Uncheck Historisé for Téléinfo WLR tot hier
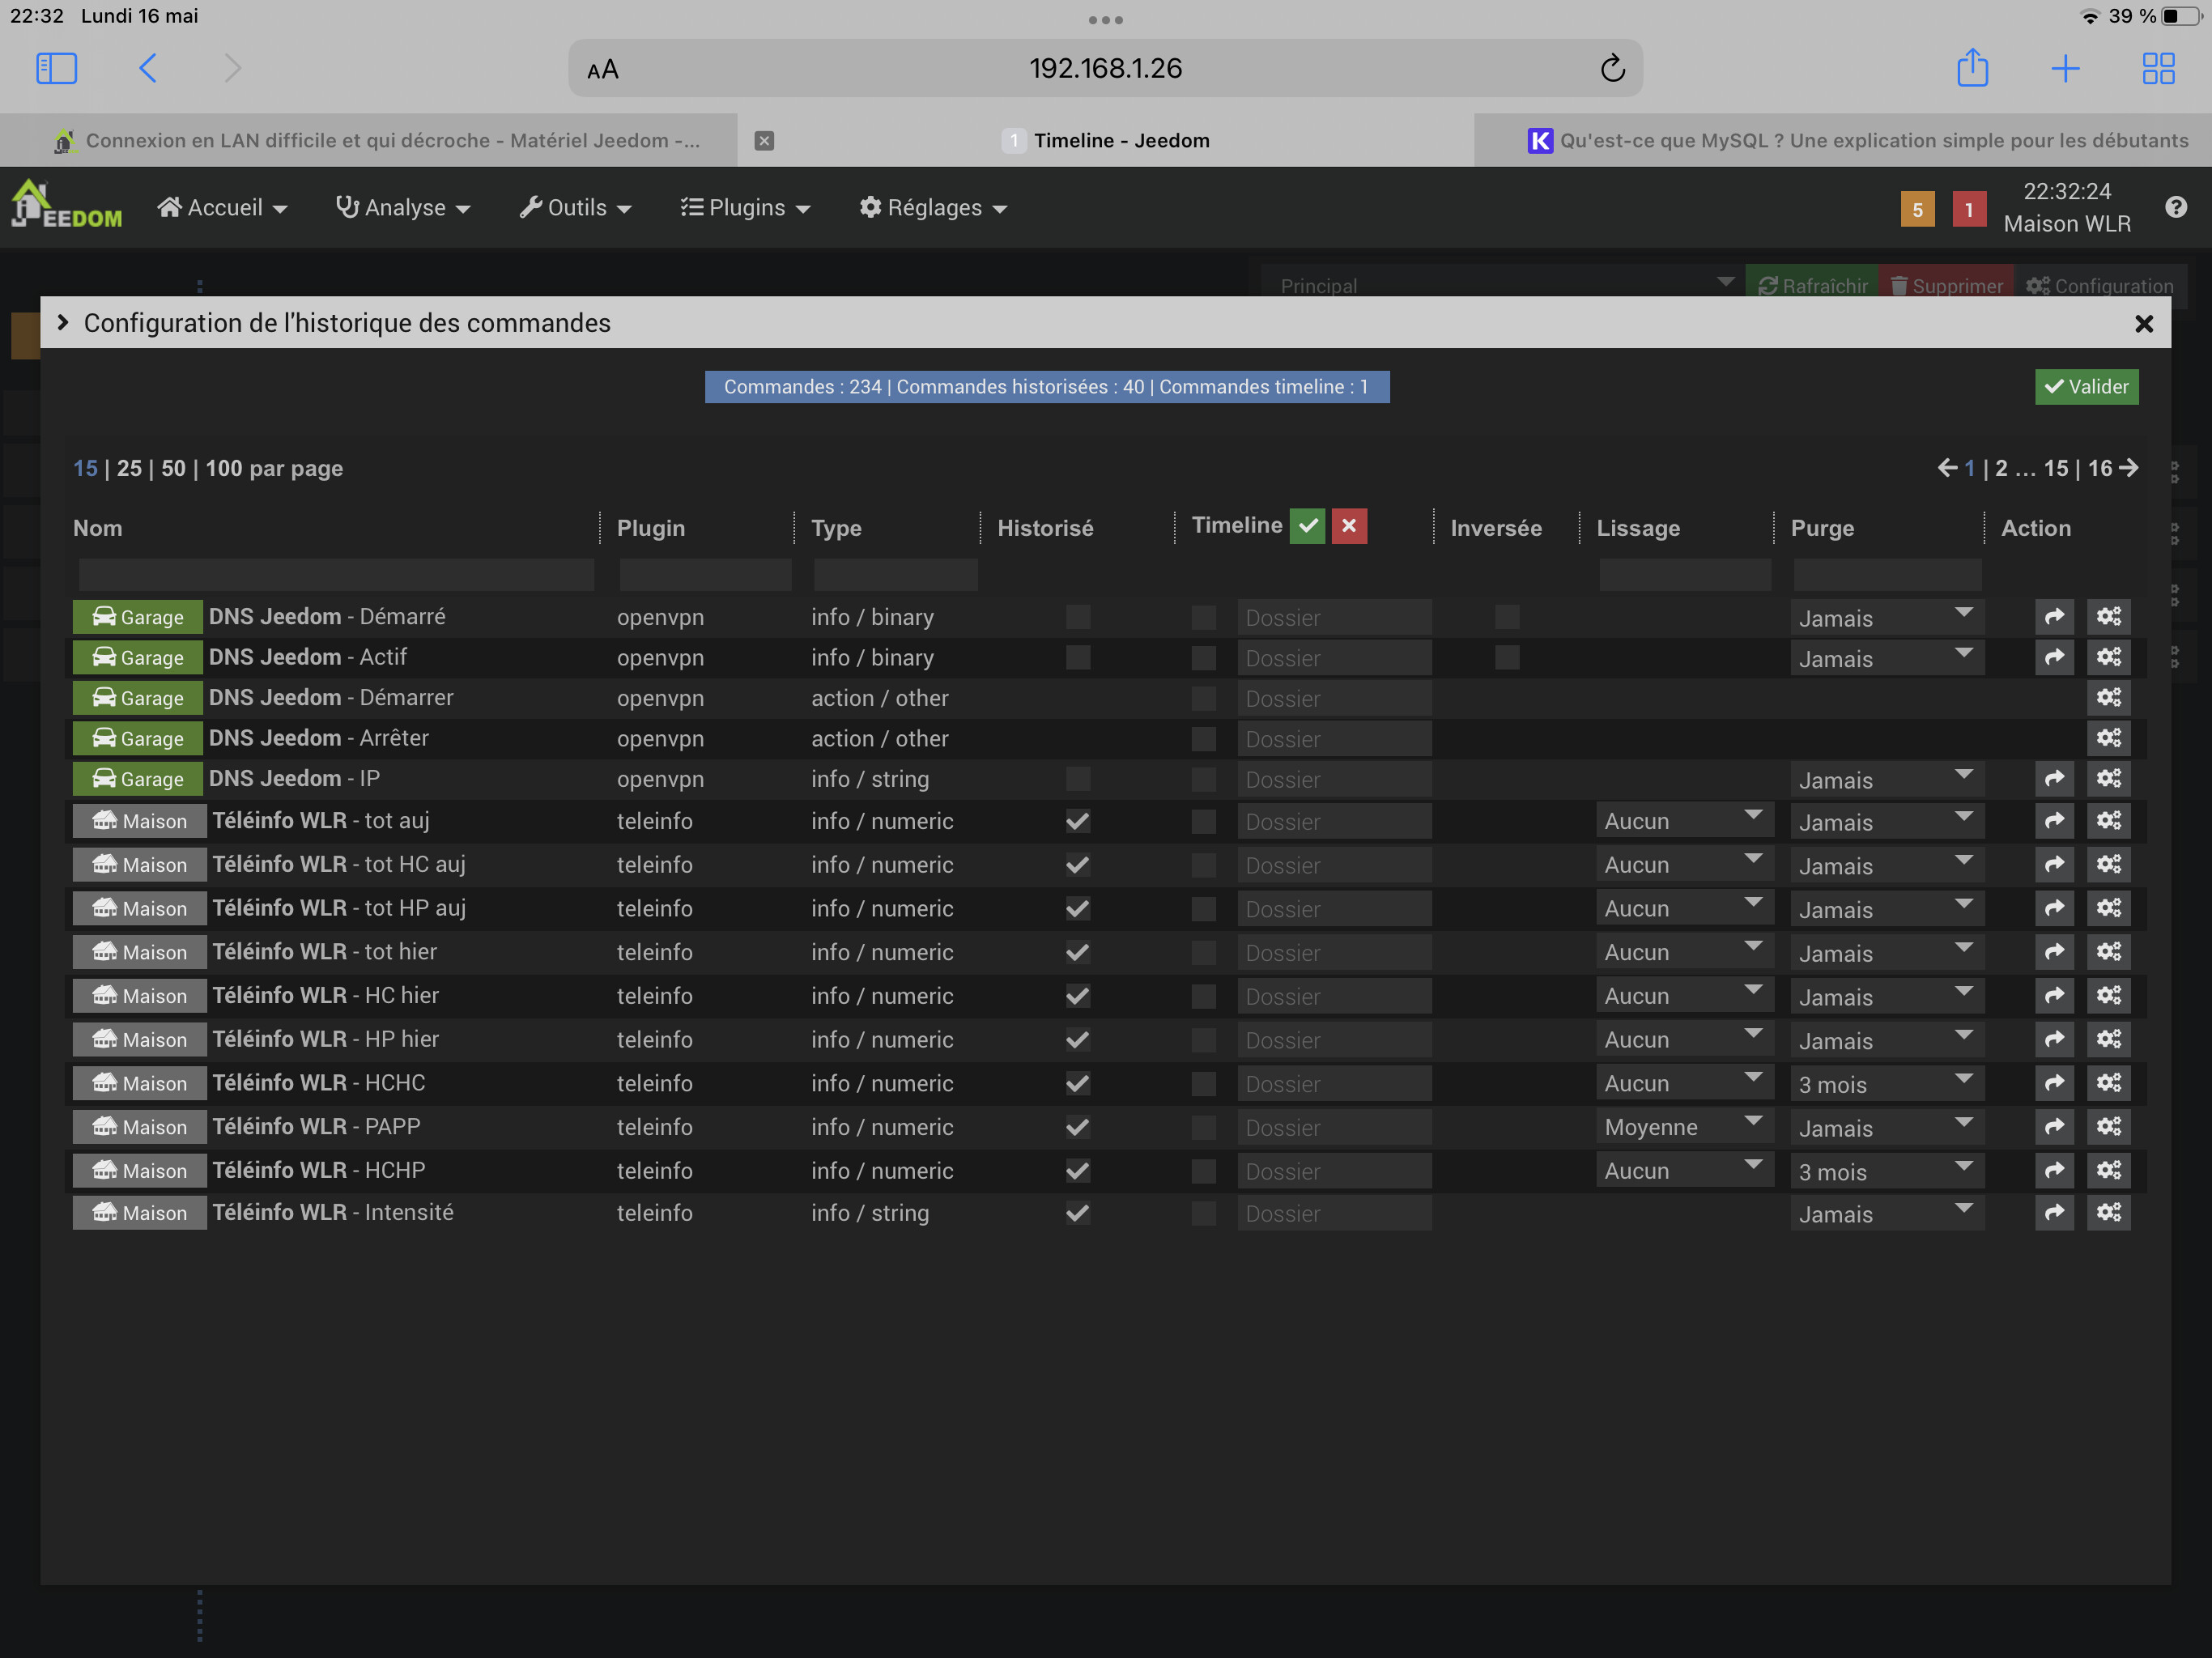This screenshot has height=1658, width=2212. point(1077,952)
